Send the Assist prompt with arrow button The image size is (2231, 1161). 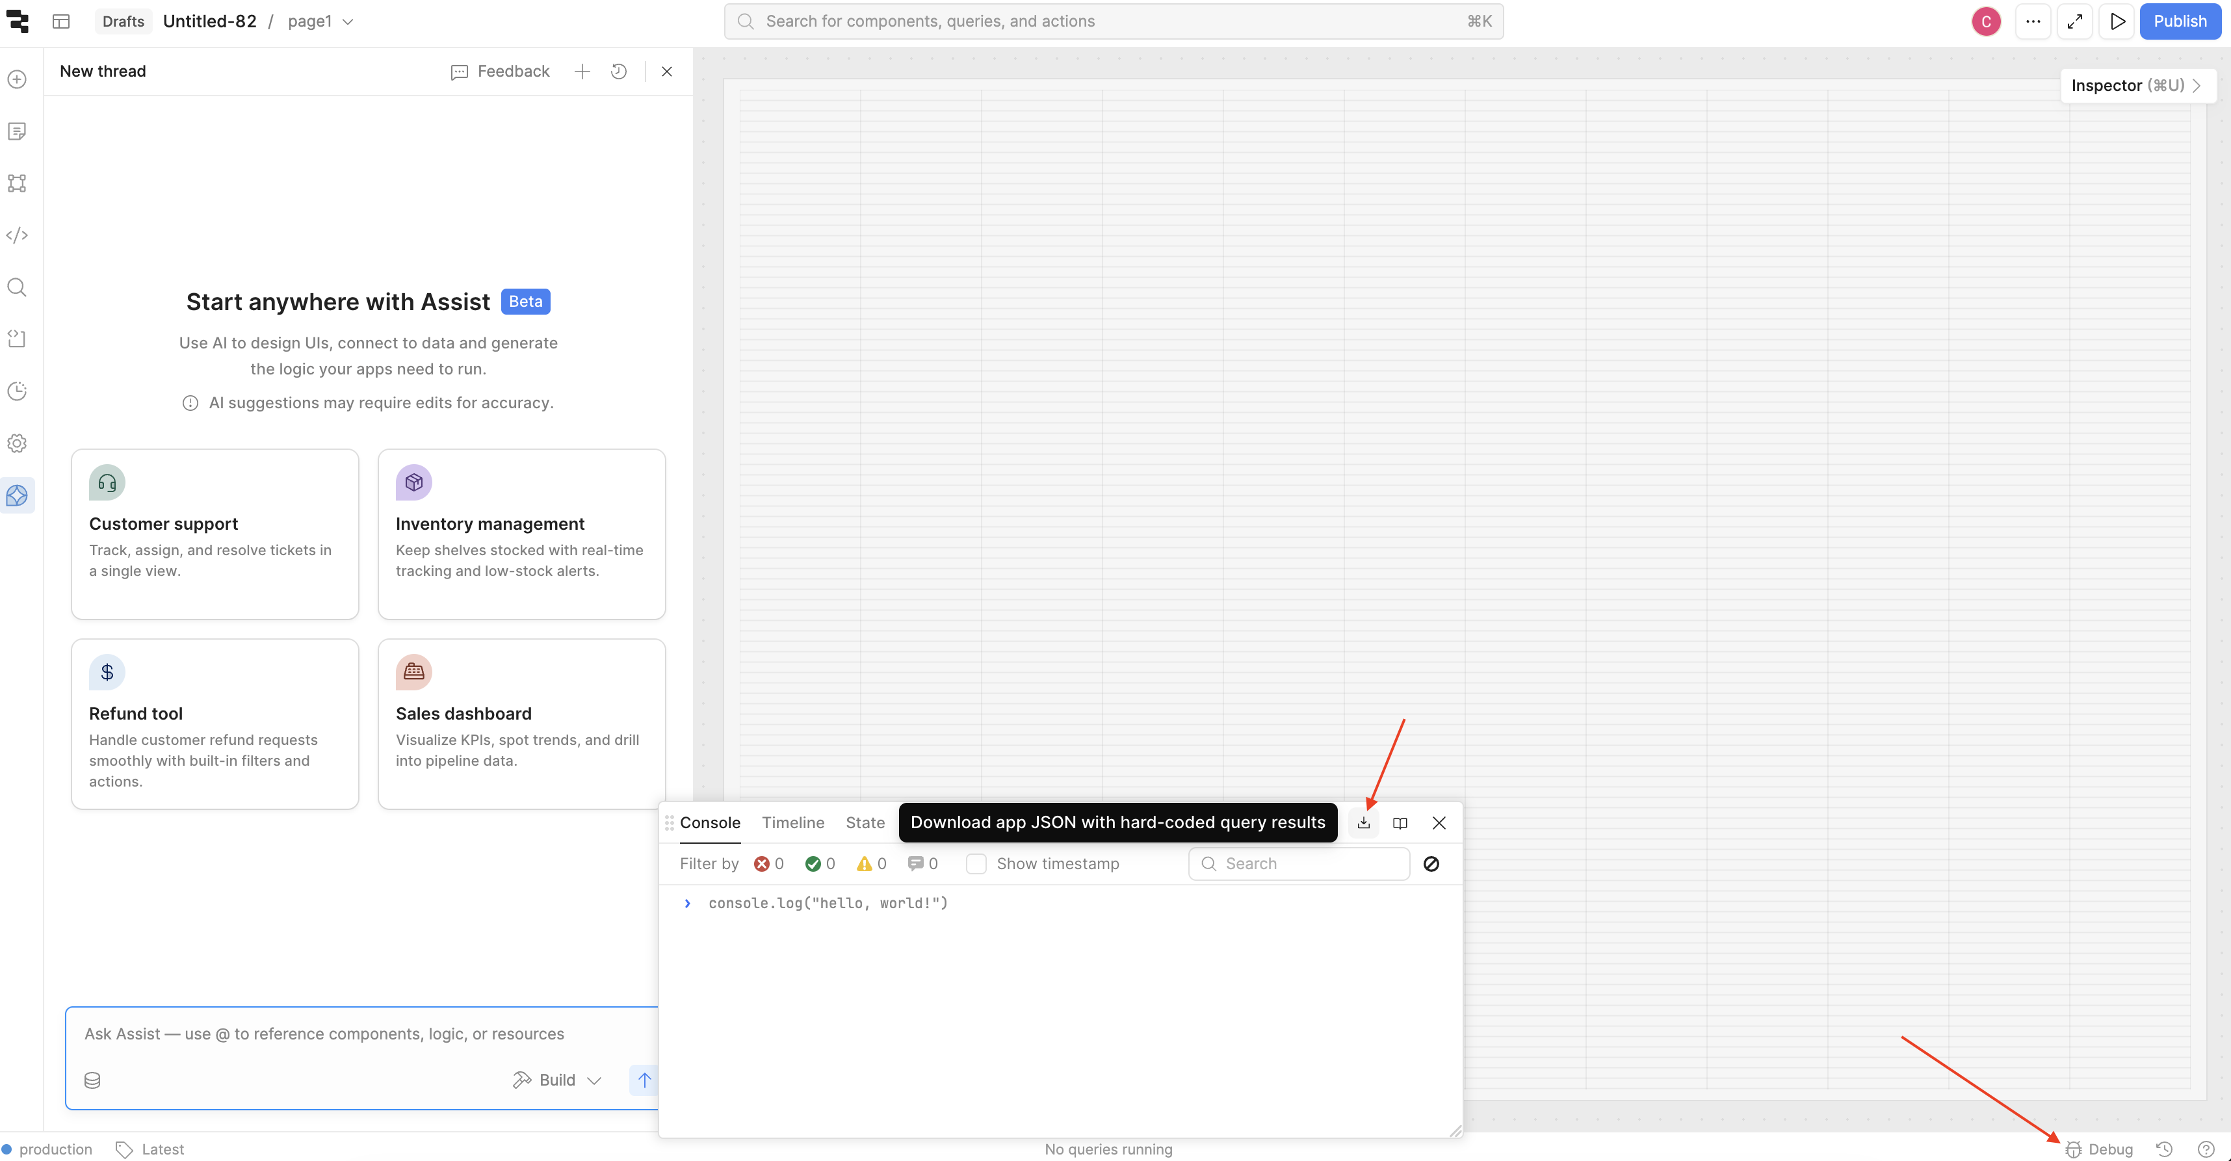(x=644, y=1080)
